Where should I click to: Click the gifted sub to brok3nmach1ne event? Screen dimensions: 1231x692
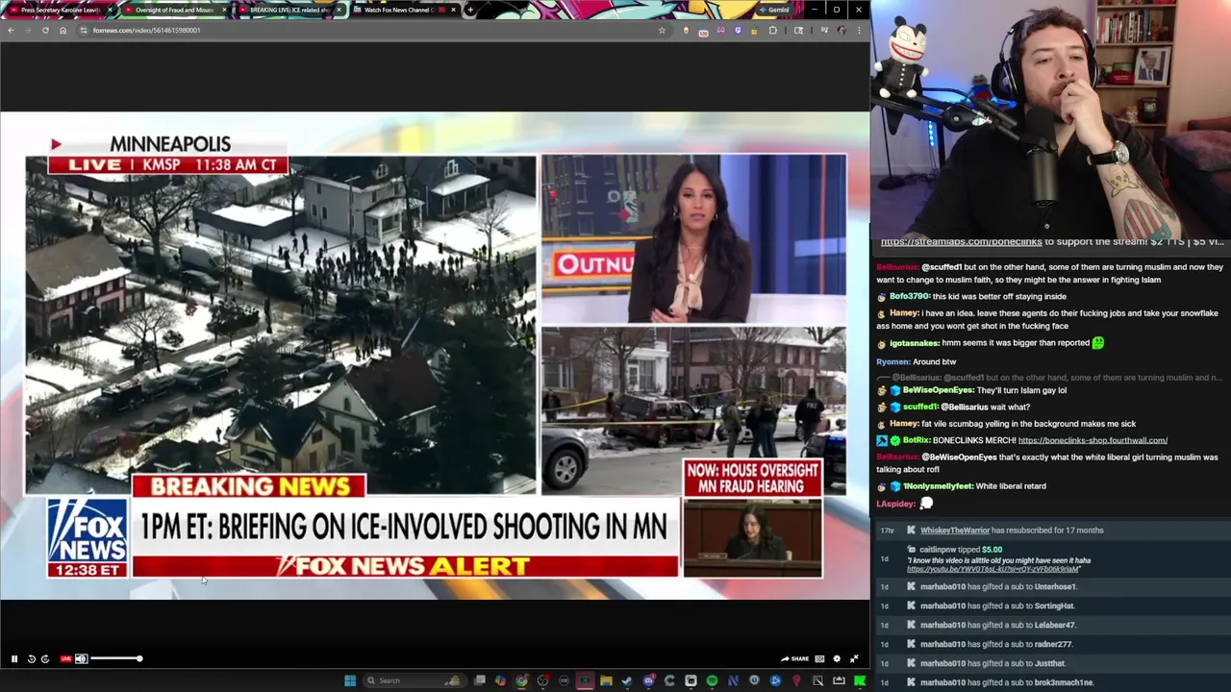(x=1053, y=682)
